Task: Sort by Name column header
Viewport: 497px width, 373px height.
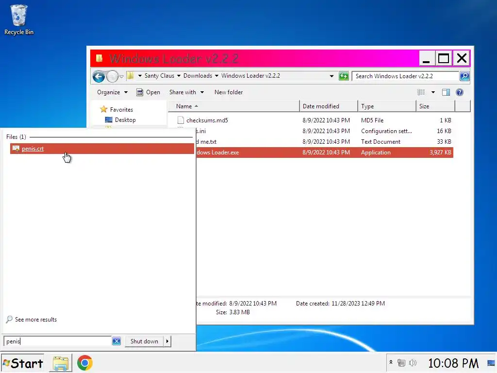Action: [233, 106]
